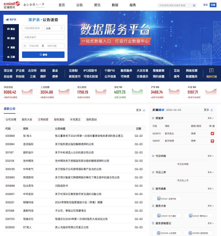Expand 股东大会 更多 link in sidebar

211,206
